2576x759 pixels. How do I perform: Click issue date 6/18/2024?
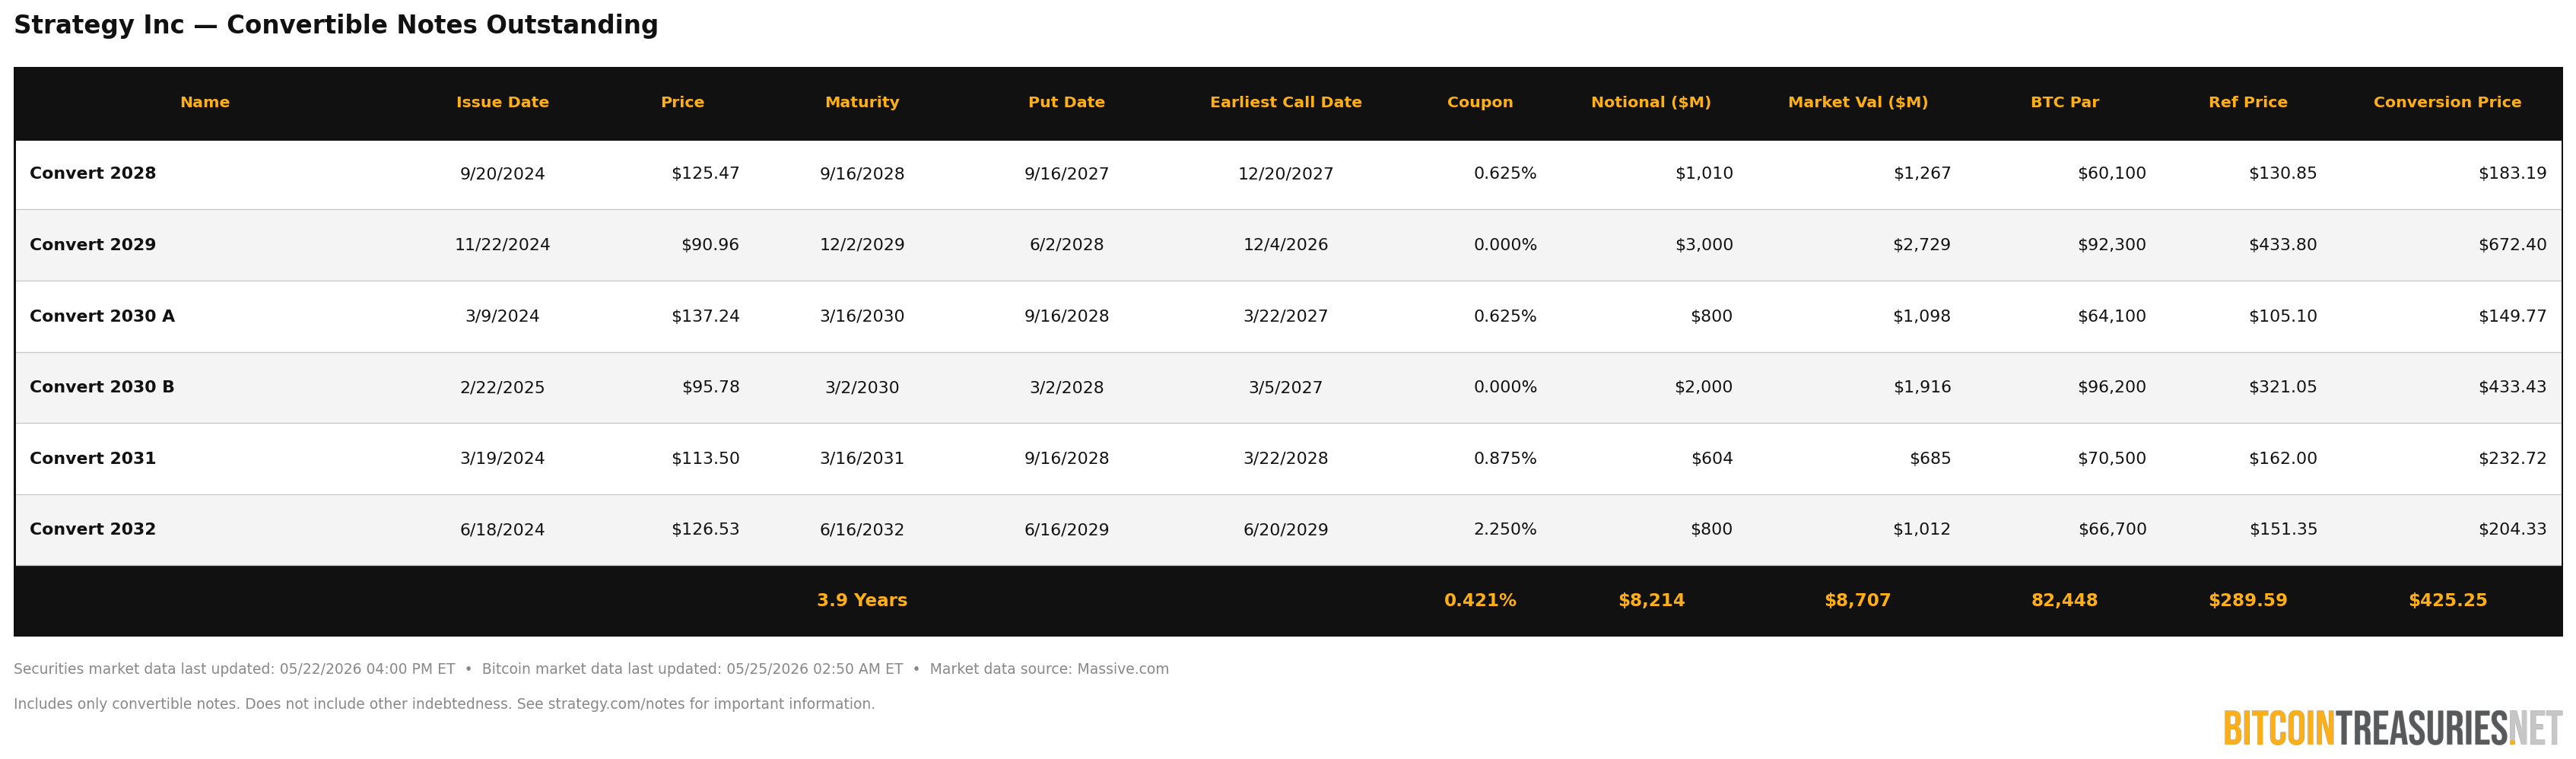[502, 530]
